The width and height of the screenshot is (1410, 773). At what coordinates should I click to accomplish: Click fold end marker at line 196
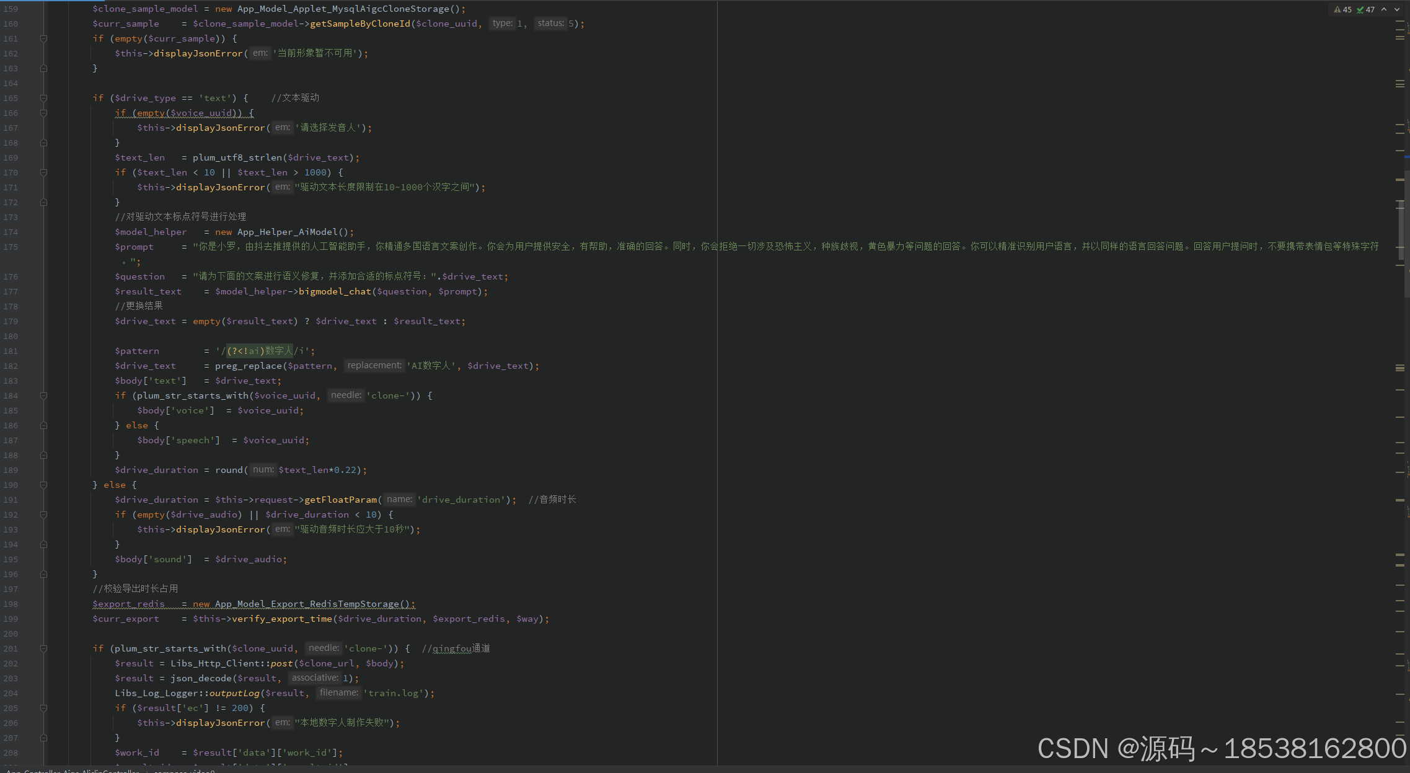(43, 574)
